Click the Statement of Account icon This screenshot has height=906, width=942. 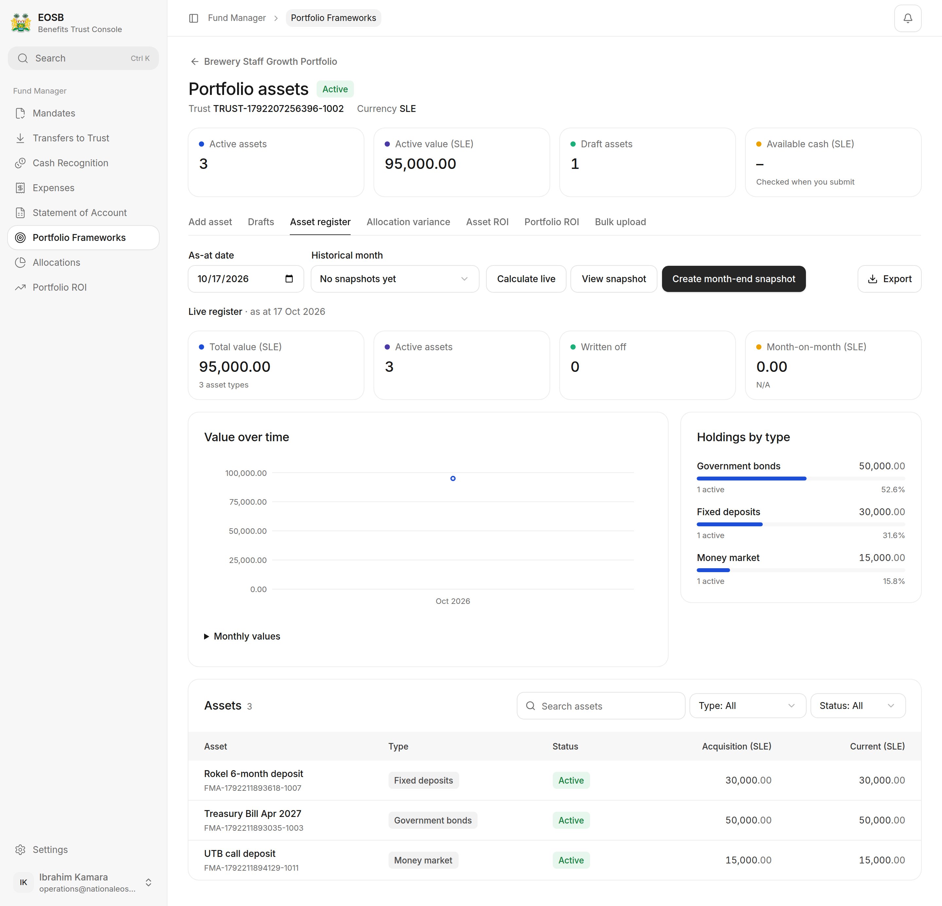(20, 213)
